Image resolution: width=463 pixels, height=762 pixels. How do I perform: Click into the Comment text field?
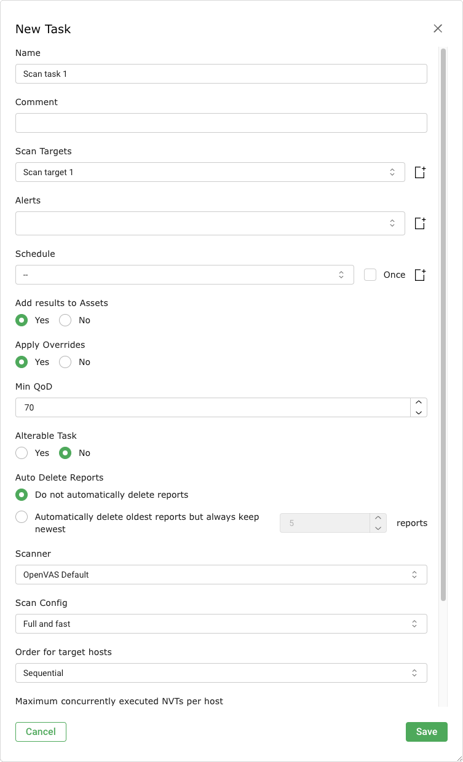click(x=221, y=123)
